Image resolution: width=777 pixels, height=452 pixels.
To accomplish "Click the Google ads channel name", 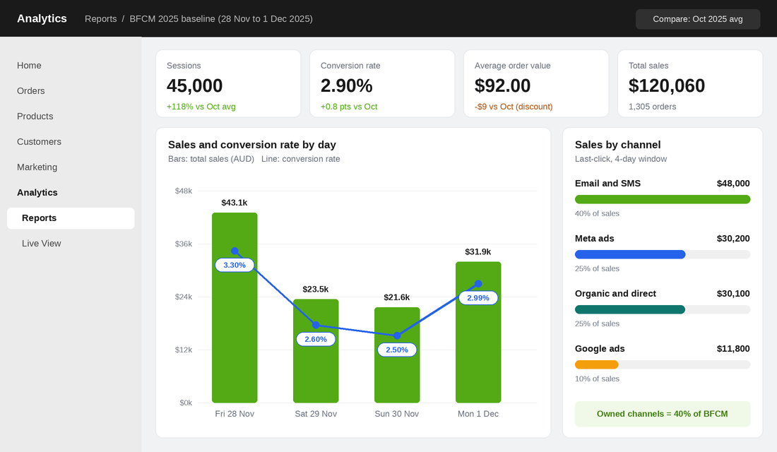I will point(600,348).
